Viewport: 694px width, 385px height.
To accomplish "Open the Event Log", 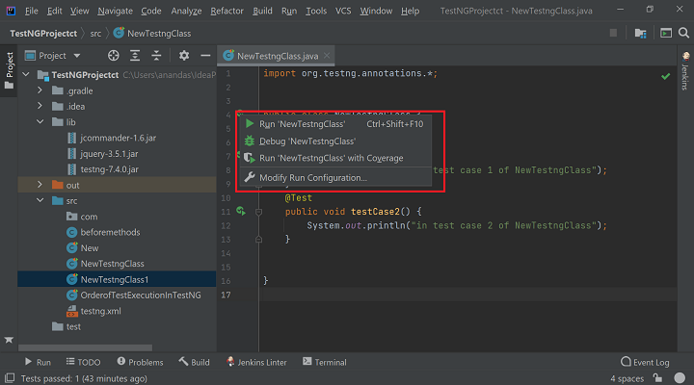I will tap(645, 362).
